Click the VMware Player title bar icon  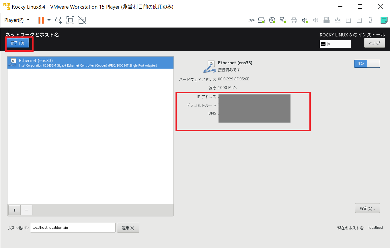tap(7, 7)
